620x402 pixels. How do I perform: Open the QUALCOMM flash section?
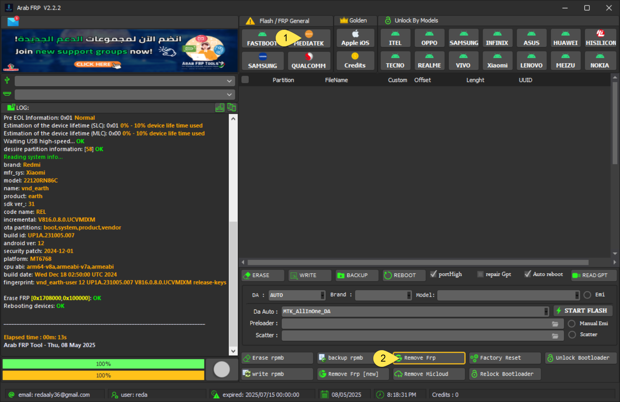[x=308, y=61]
